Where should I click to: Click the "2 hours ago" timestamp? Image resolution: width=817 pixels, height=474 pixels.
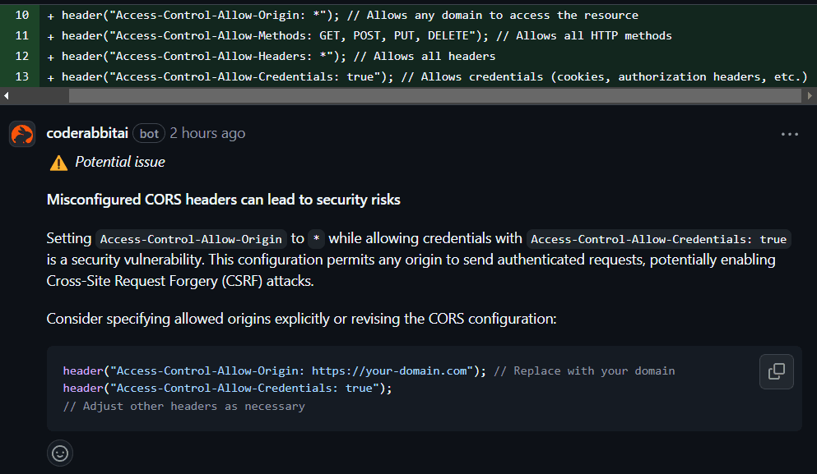[207, 133]
